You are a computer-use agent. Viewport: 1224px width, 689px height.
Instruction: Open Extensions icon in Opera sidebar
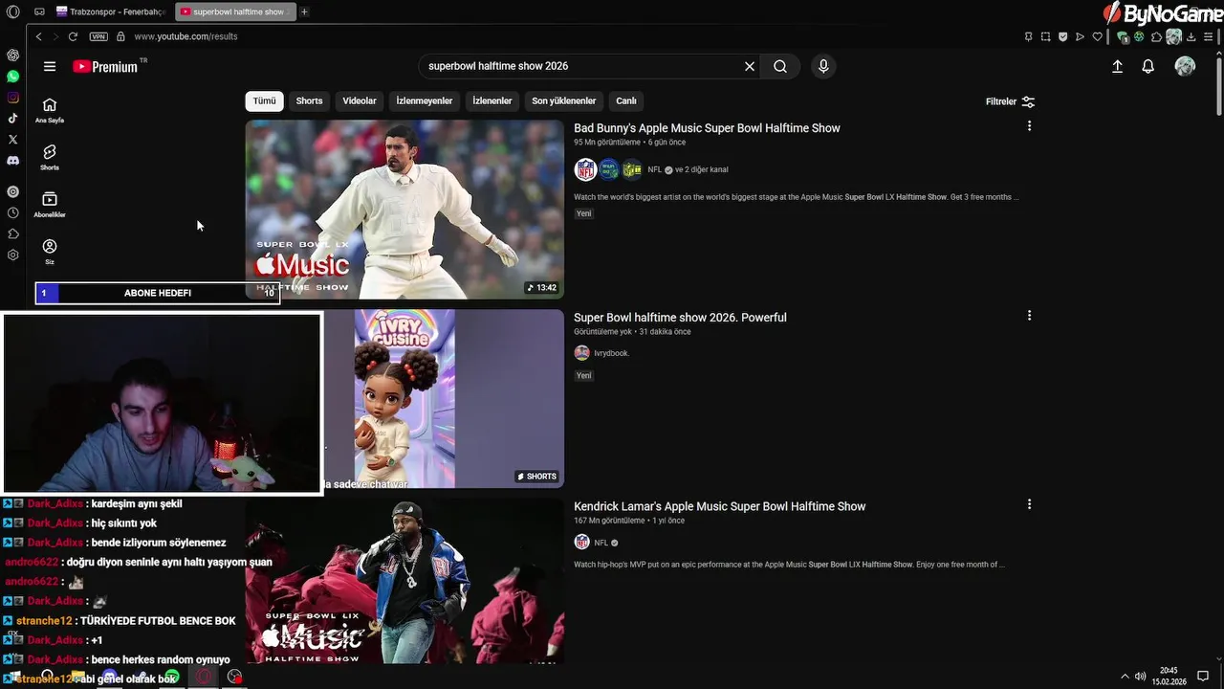point(12,233)
